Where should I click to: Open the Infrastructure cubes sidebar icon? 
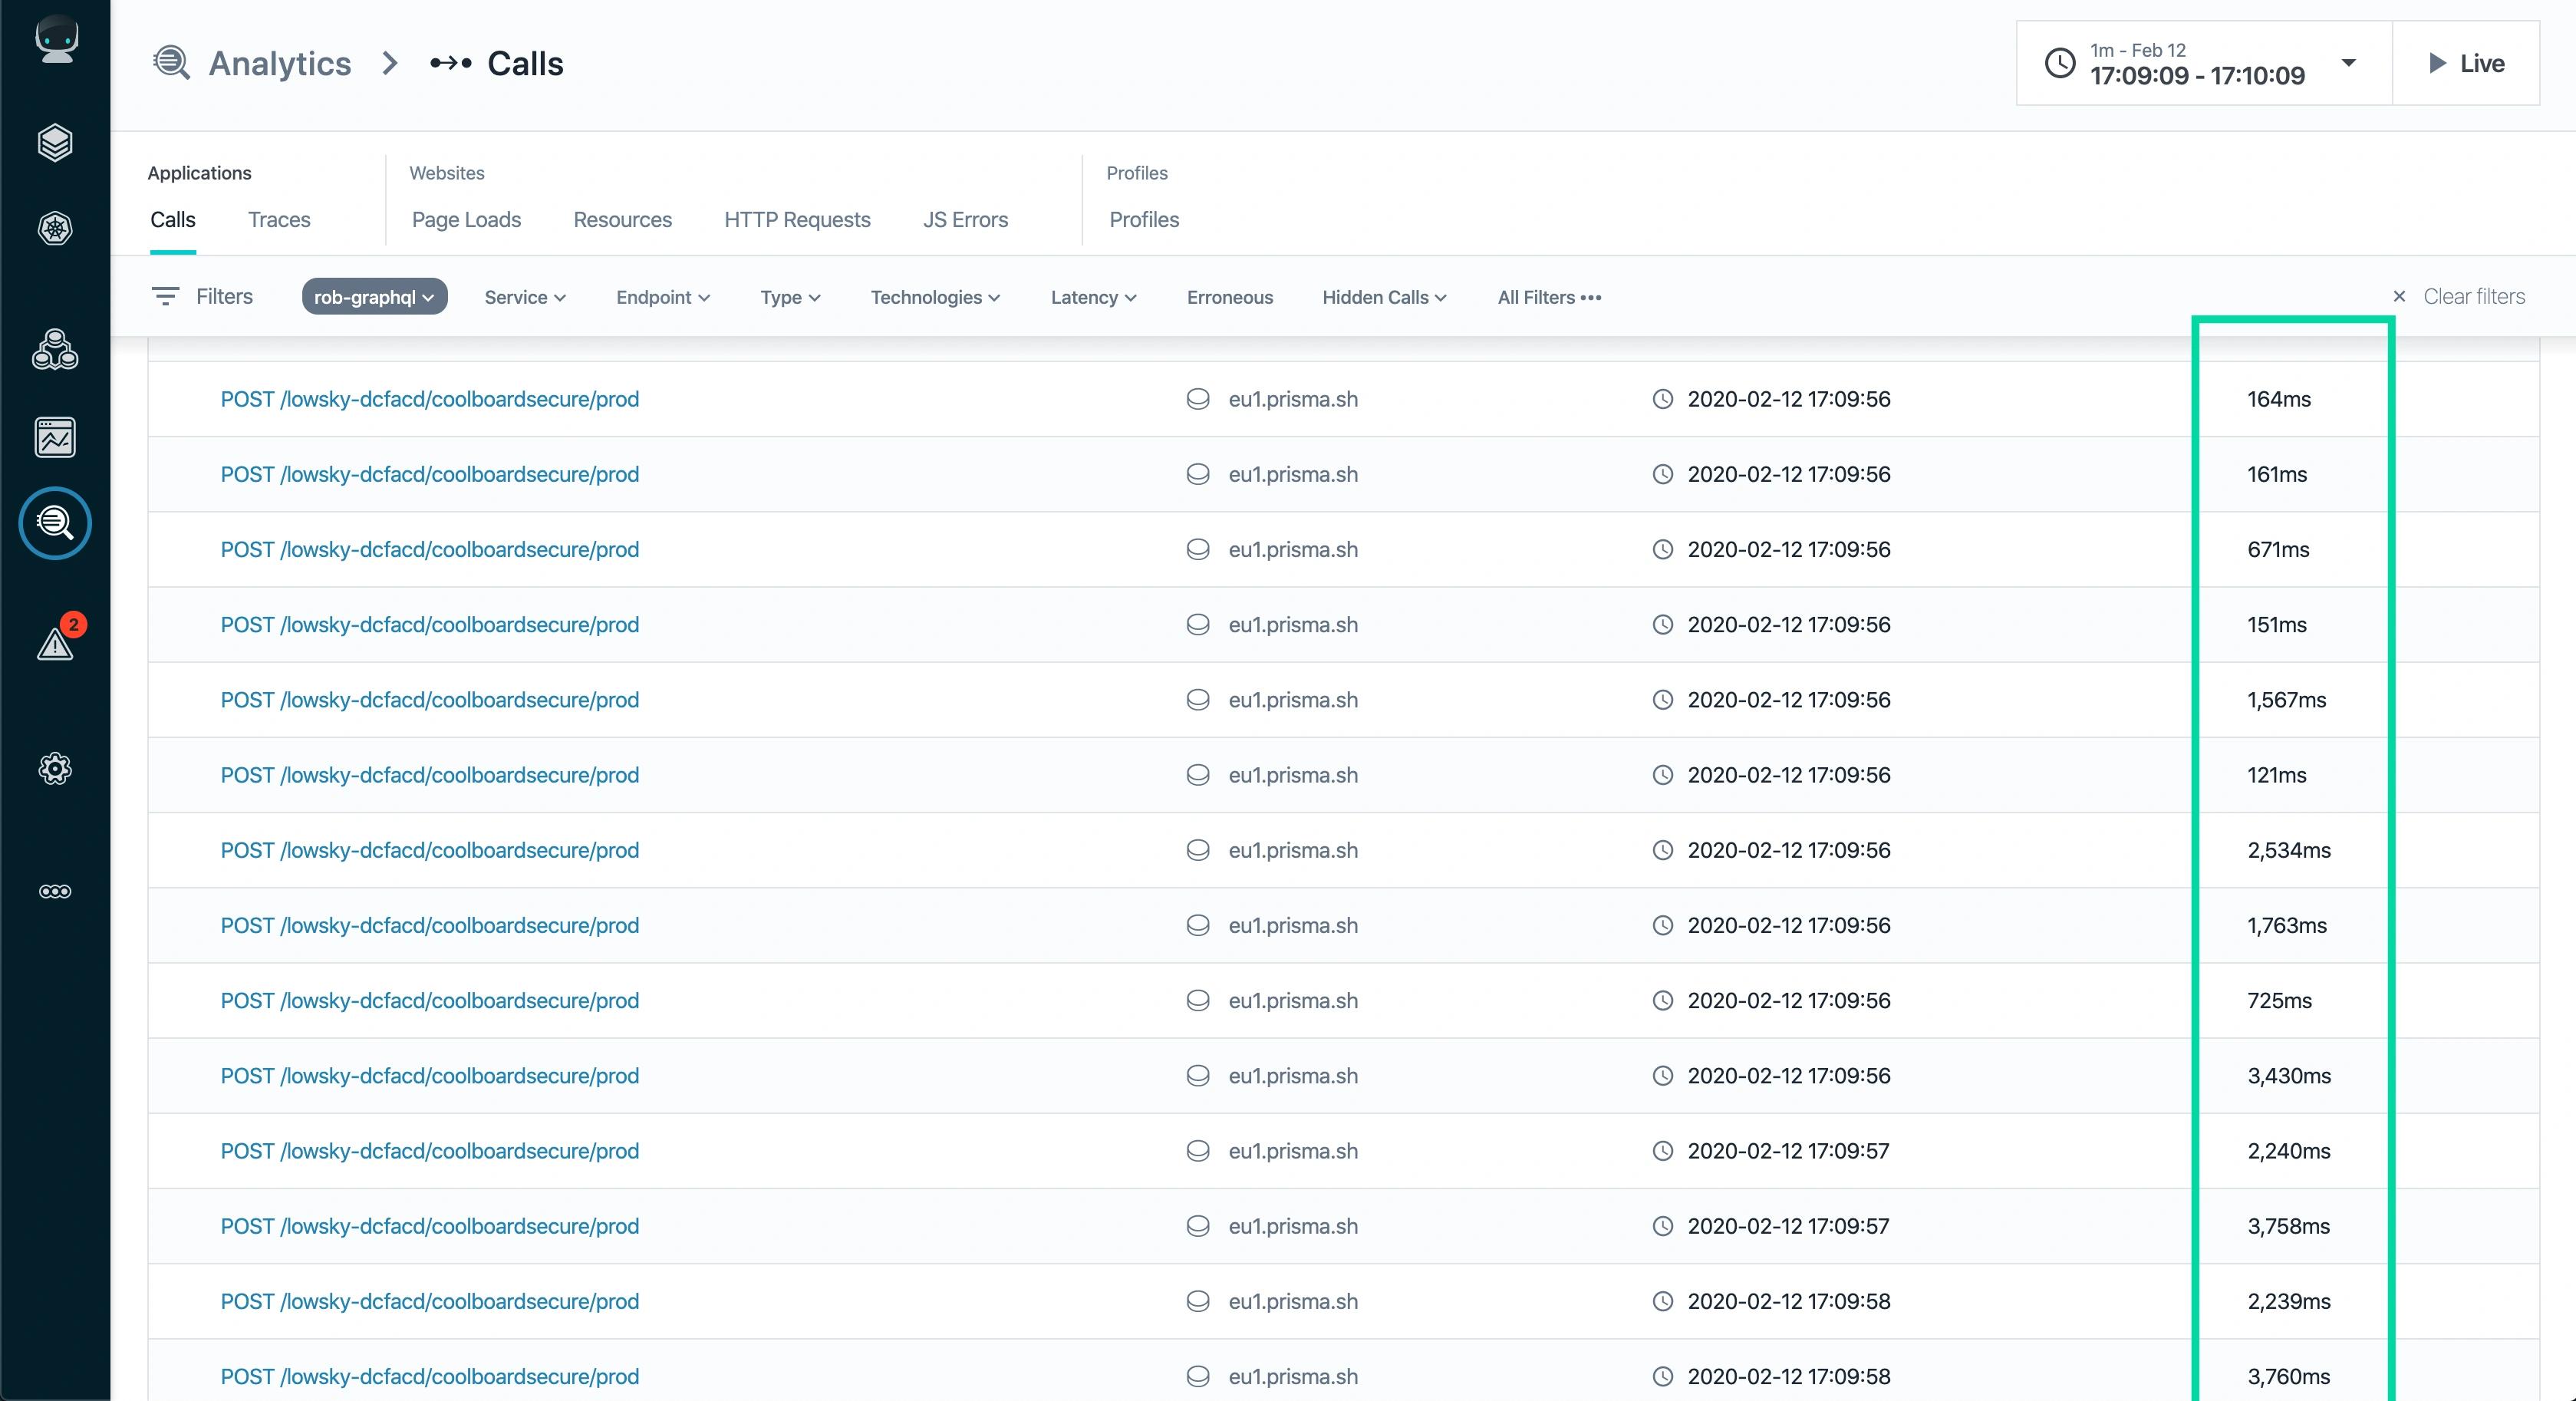click(55, 350)
